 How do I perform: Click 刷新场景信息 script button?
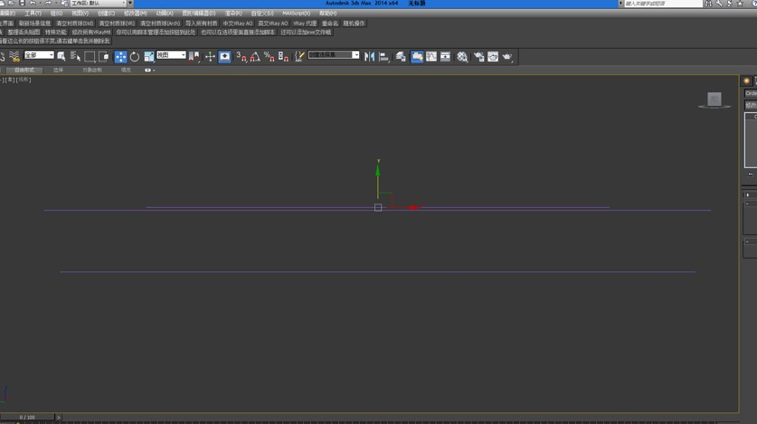34,24
